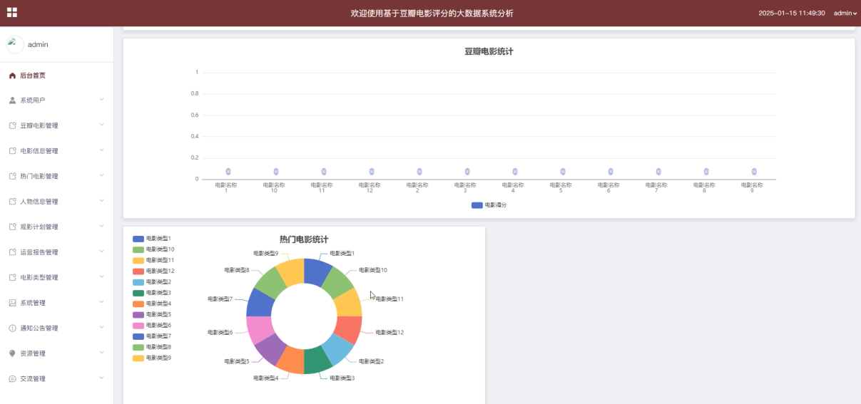This screenshot has width=861, height=404.
Task: Click the icon beside 豆瓣电影管理
Action: coord(12,126)
